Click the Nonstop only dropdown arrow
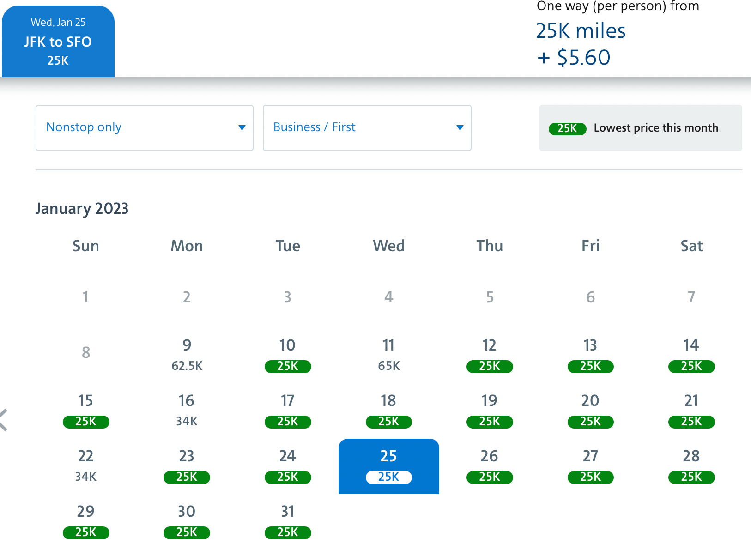Image resolution: width=751 pixels, height=544 pixels. click(242, 128)
